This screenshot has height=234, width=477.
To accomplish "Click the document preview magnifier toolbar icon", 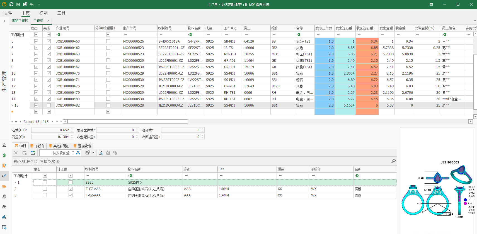I will [101, 153].
